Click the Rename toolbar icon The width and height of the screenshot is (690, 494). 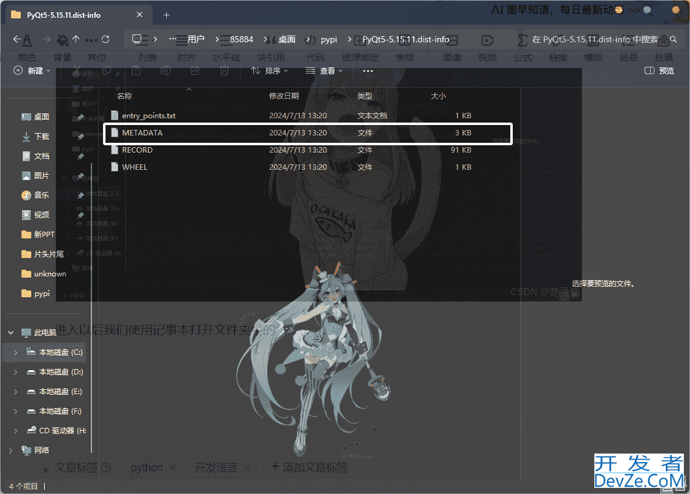point(166,70)
